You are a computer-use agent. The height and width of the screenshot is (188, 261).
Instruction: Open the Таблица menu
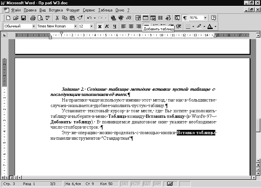[x=105, y=10]
